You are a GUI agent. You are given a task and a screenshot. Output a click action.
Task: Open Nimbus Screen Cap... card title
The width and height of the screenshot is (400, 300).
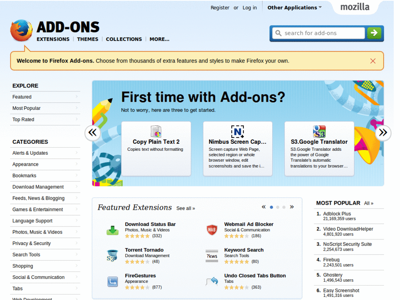(237, 142)
